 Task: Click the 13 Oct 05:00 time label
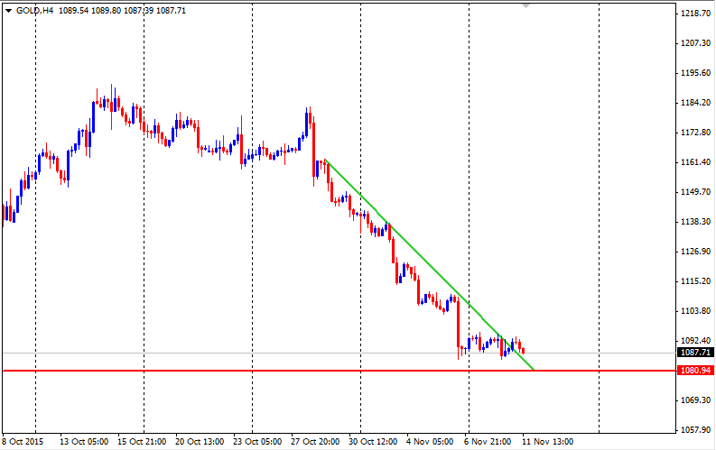(84, 441)
